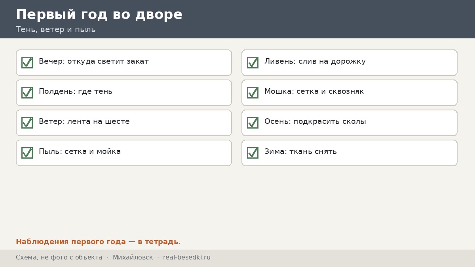Click the text «Ливень: слив на дорожку»
The image size is (475, 267).
(x=315, y=61)
